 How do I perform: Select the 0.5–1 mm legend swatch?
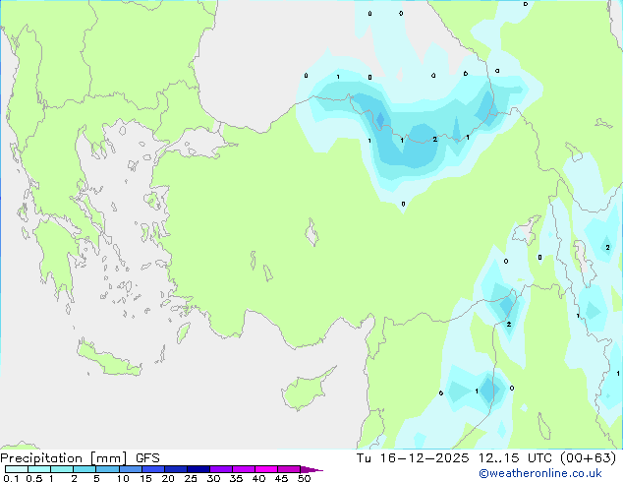tap(39, 469)
